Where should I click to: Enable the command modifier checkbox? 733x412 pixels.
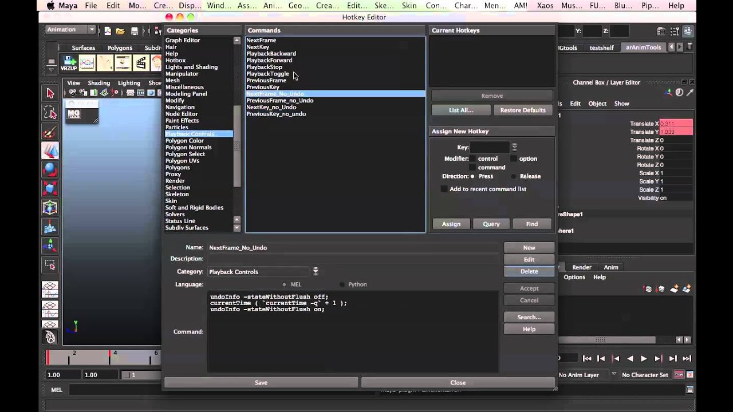click(472, 167)
